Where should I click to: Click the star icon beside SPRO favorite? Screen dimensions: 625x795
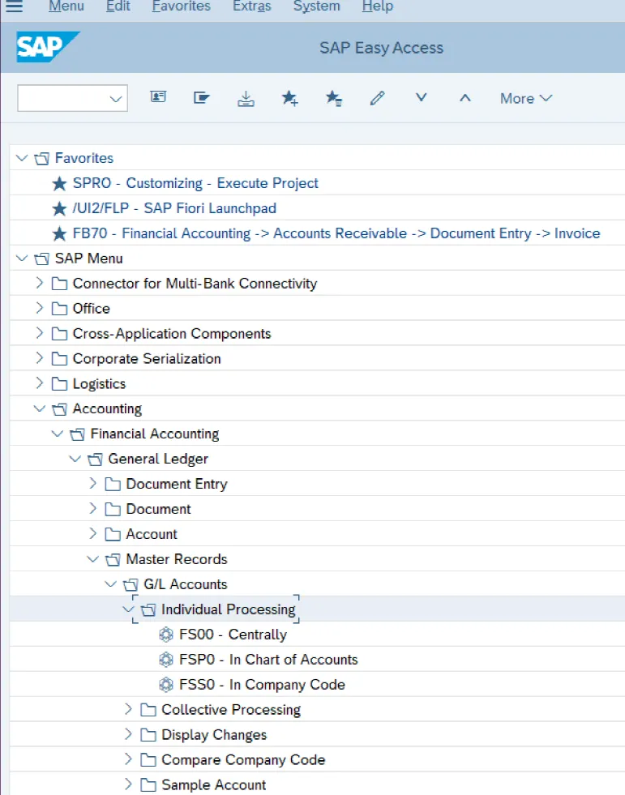[59, 183]
